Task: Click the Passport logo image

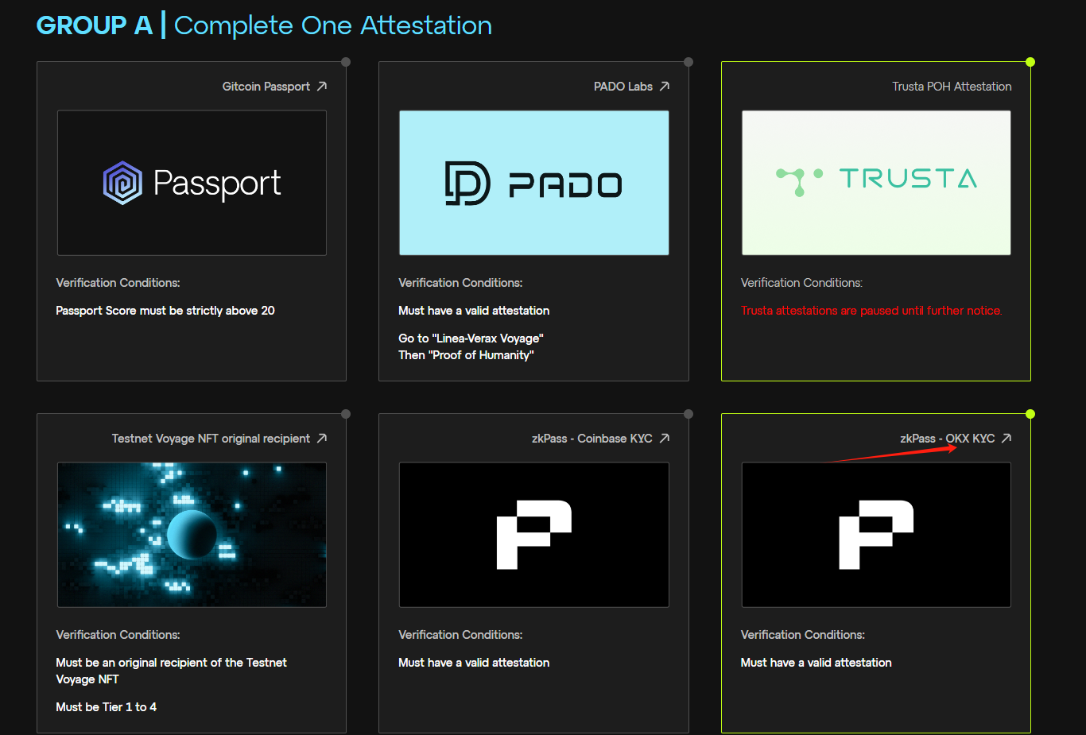Action: 192,183
